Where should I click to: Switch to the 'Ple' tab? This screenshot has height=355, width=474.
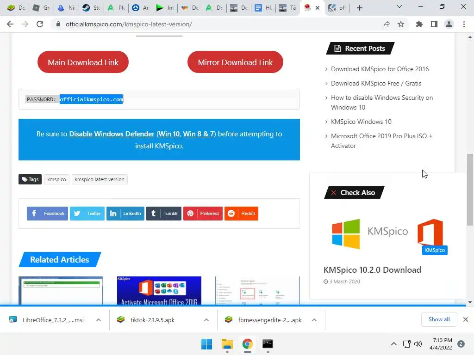[x=116, y=8]
